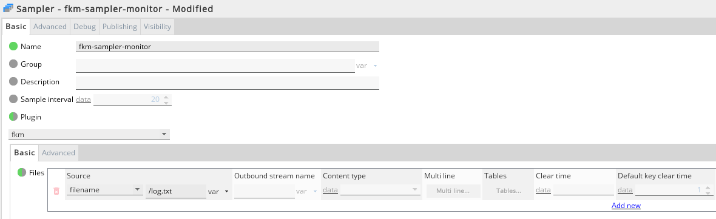Click the Add new link
Viewport: 716px width, 219px height.
pos(626,205)
